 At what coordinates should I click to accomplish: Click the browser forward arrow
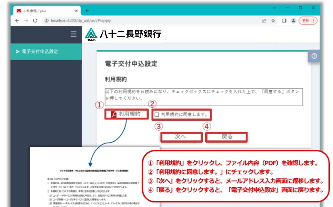pos(26,21)
